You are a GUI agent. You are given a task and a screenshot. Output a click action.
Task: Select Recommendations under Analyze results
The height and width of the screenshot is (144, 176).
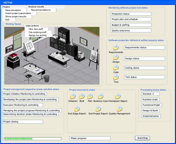[41, 10]
